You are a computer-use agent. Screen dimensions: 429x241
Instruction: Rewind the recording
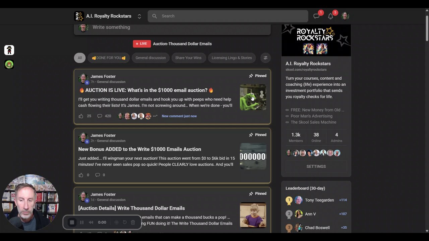coord(91,222)
